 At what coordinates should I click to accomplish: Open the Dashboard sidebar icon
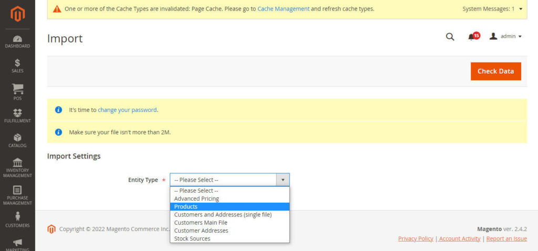tap(17, 41)
